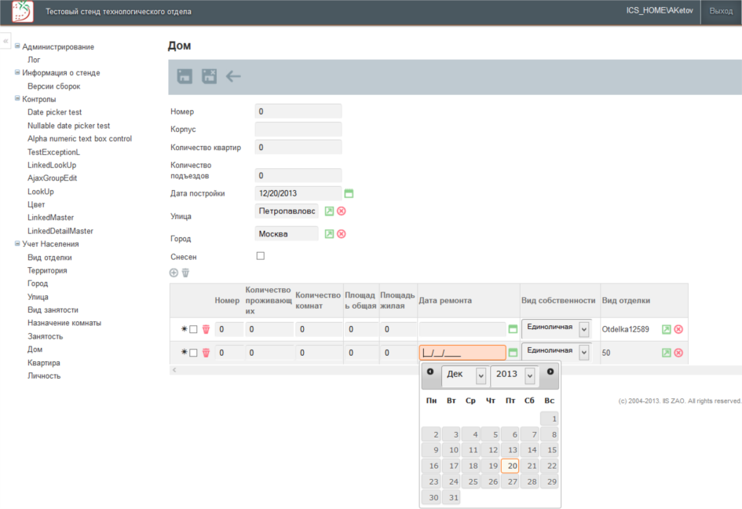Click the Save and close toolbar icon
Screen dimensions: 742x509
pos(209,76)
